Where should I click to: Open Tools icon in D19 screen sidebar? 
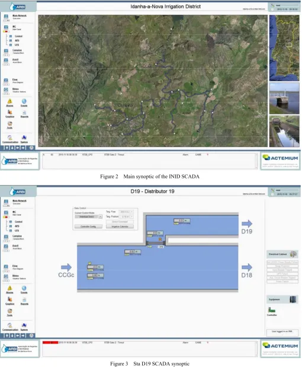pos(9,311)
